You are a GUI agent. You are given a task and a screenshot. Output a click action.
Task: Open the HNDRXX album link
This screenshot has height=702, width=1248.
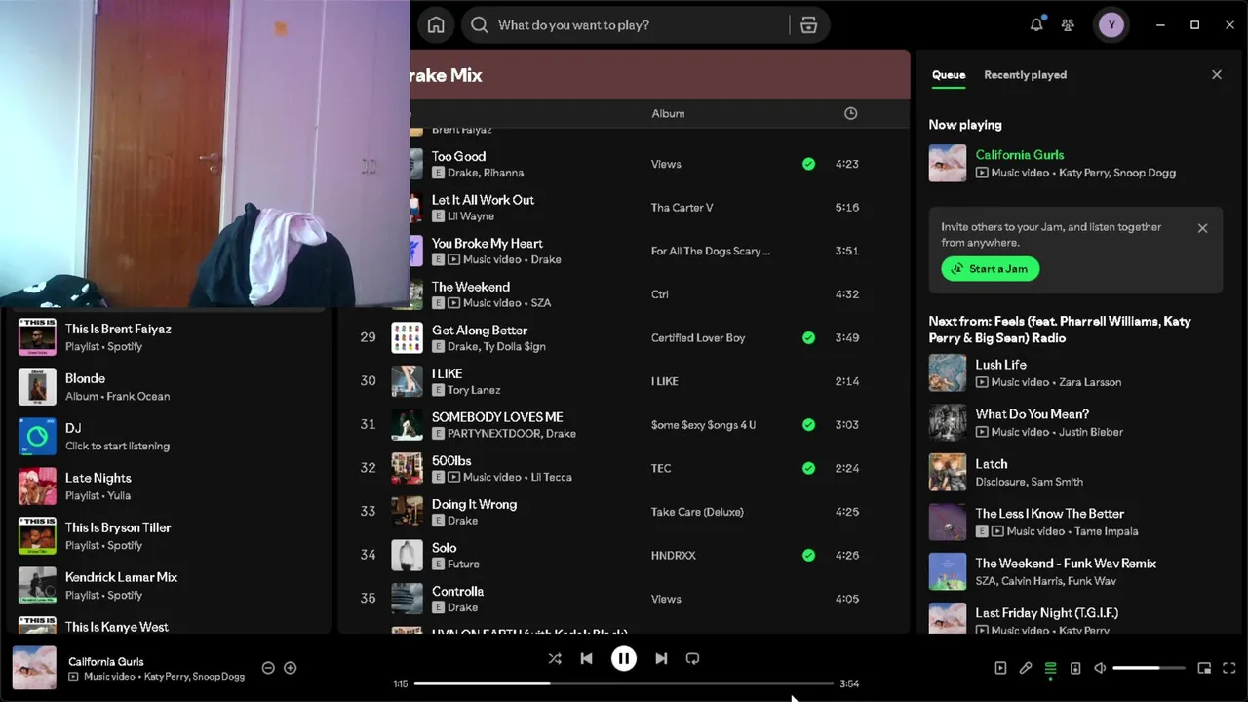(674, 555)
